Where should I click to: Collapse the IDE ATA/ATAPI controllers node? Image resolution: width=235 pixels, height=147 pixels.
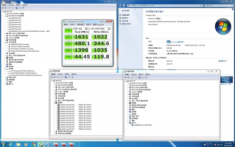[5, 16]
